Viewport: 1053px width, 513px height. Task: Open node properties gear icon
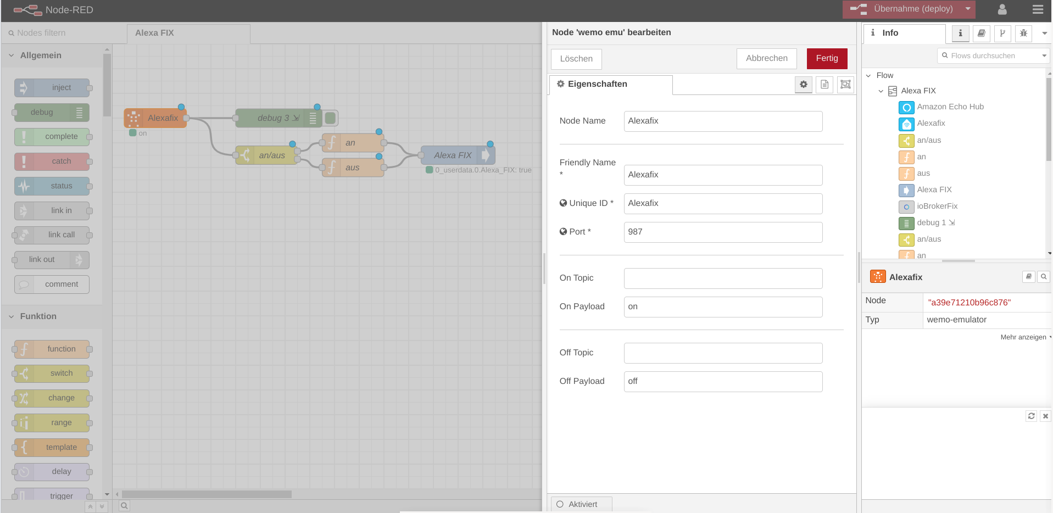pos(804,85)
